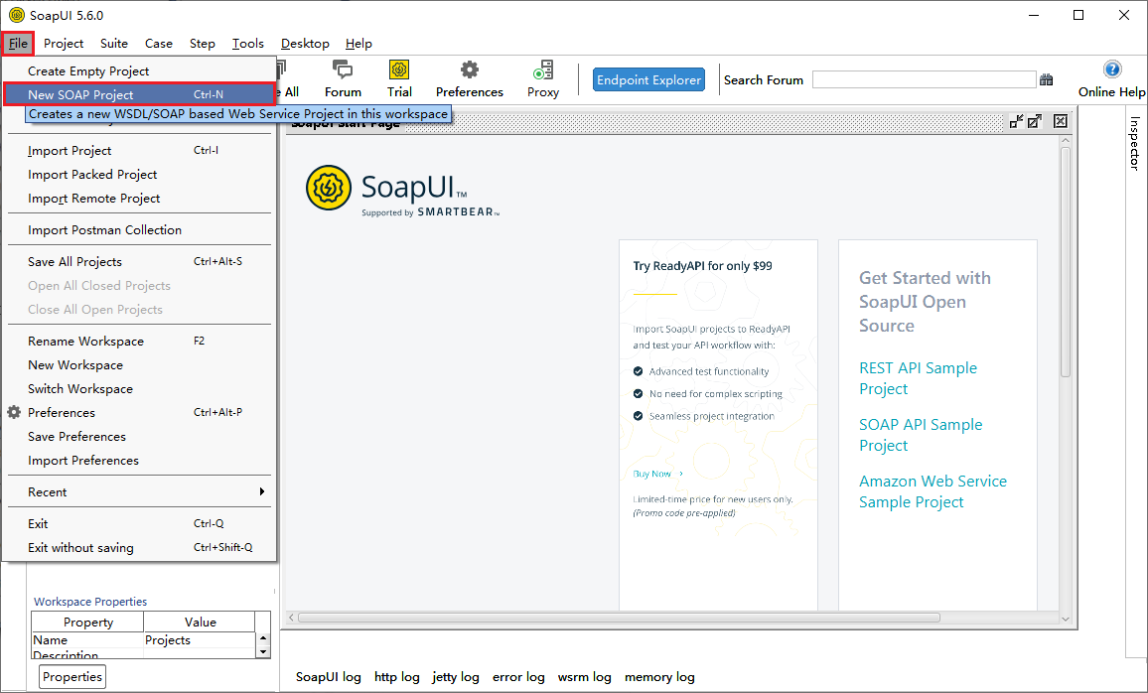This screenshot has width=1148, height=693.
Task: Open REST API Sample Project link
Action: pos(918,378)
